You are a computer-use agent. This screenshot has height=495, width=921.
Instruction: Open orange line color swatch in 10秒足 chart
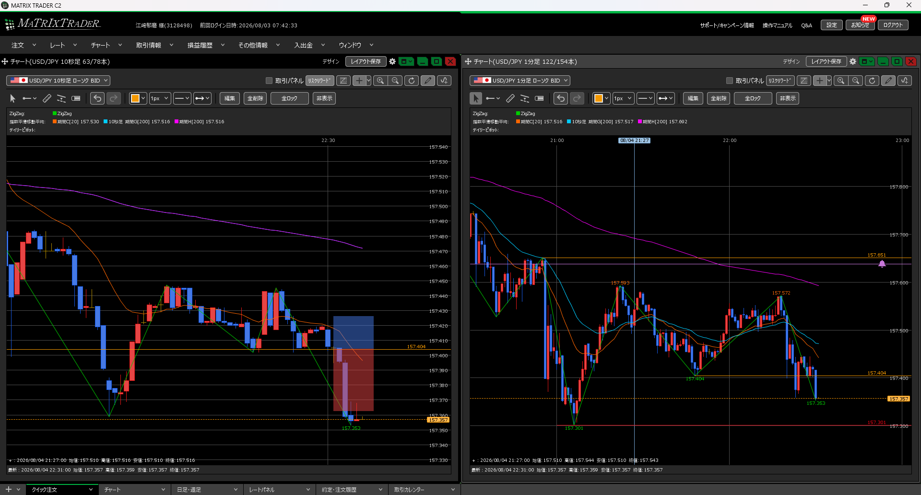(x=135, y=98)
